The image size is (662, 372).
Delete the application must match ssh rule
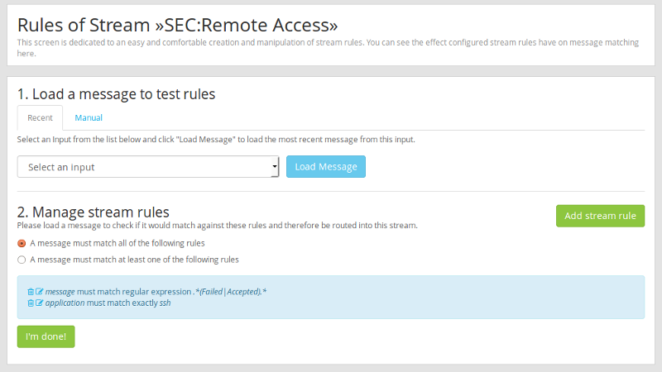31,303
